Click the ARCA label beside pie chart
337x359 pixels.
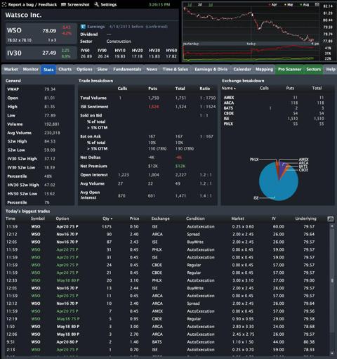tap(303, 163)
